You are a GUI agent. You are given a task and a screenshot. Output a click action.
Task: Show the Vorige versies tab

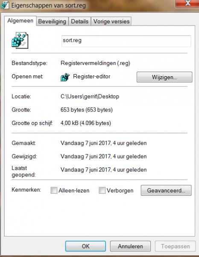[111, 21]
